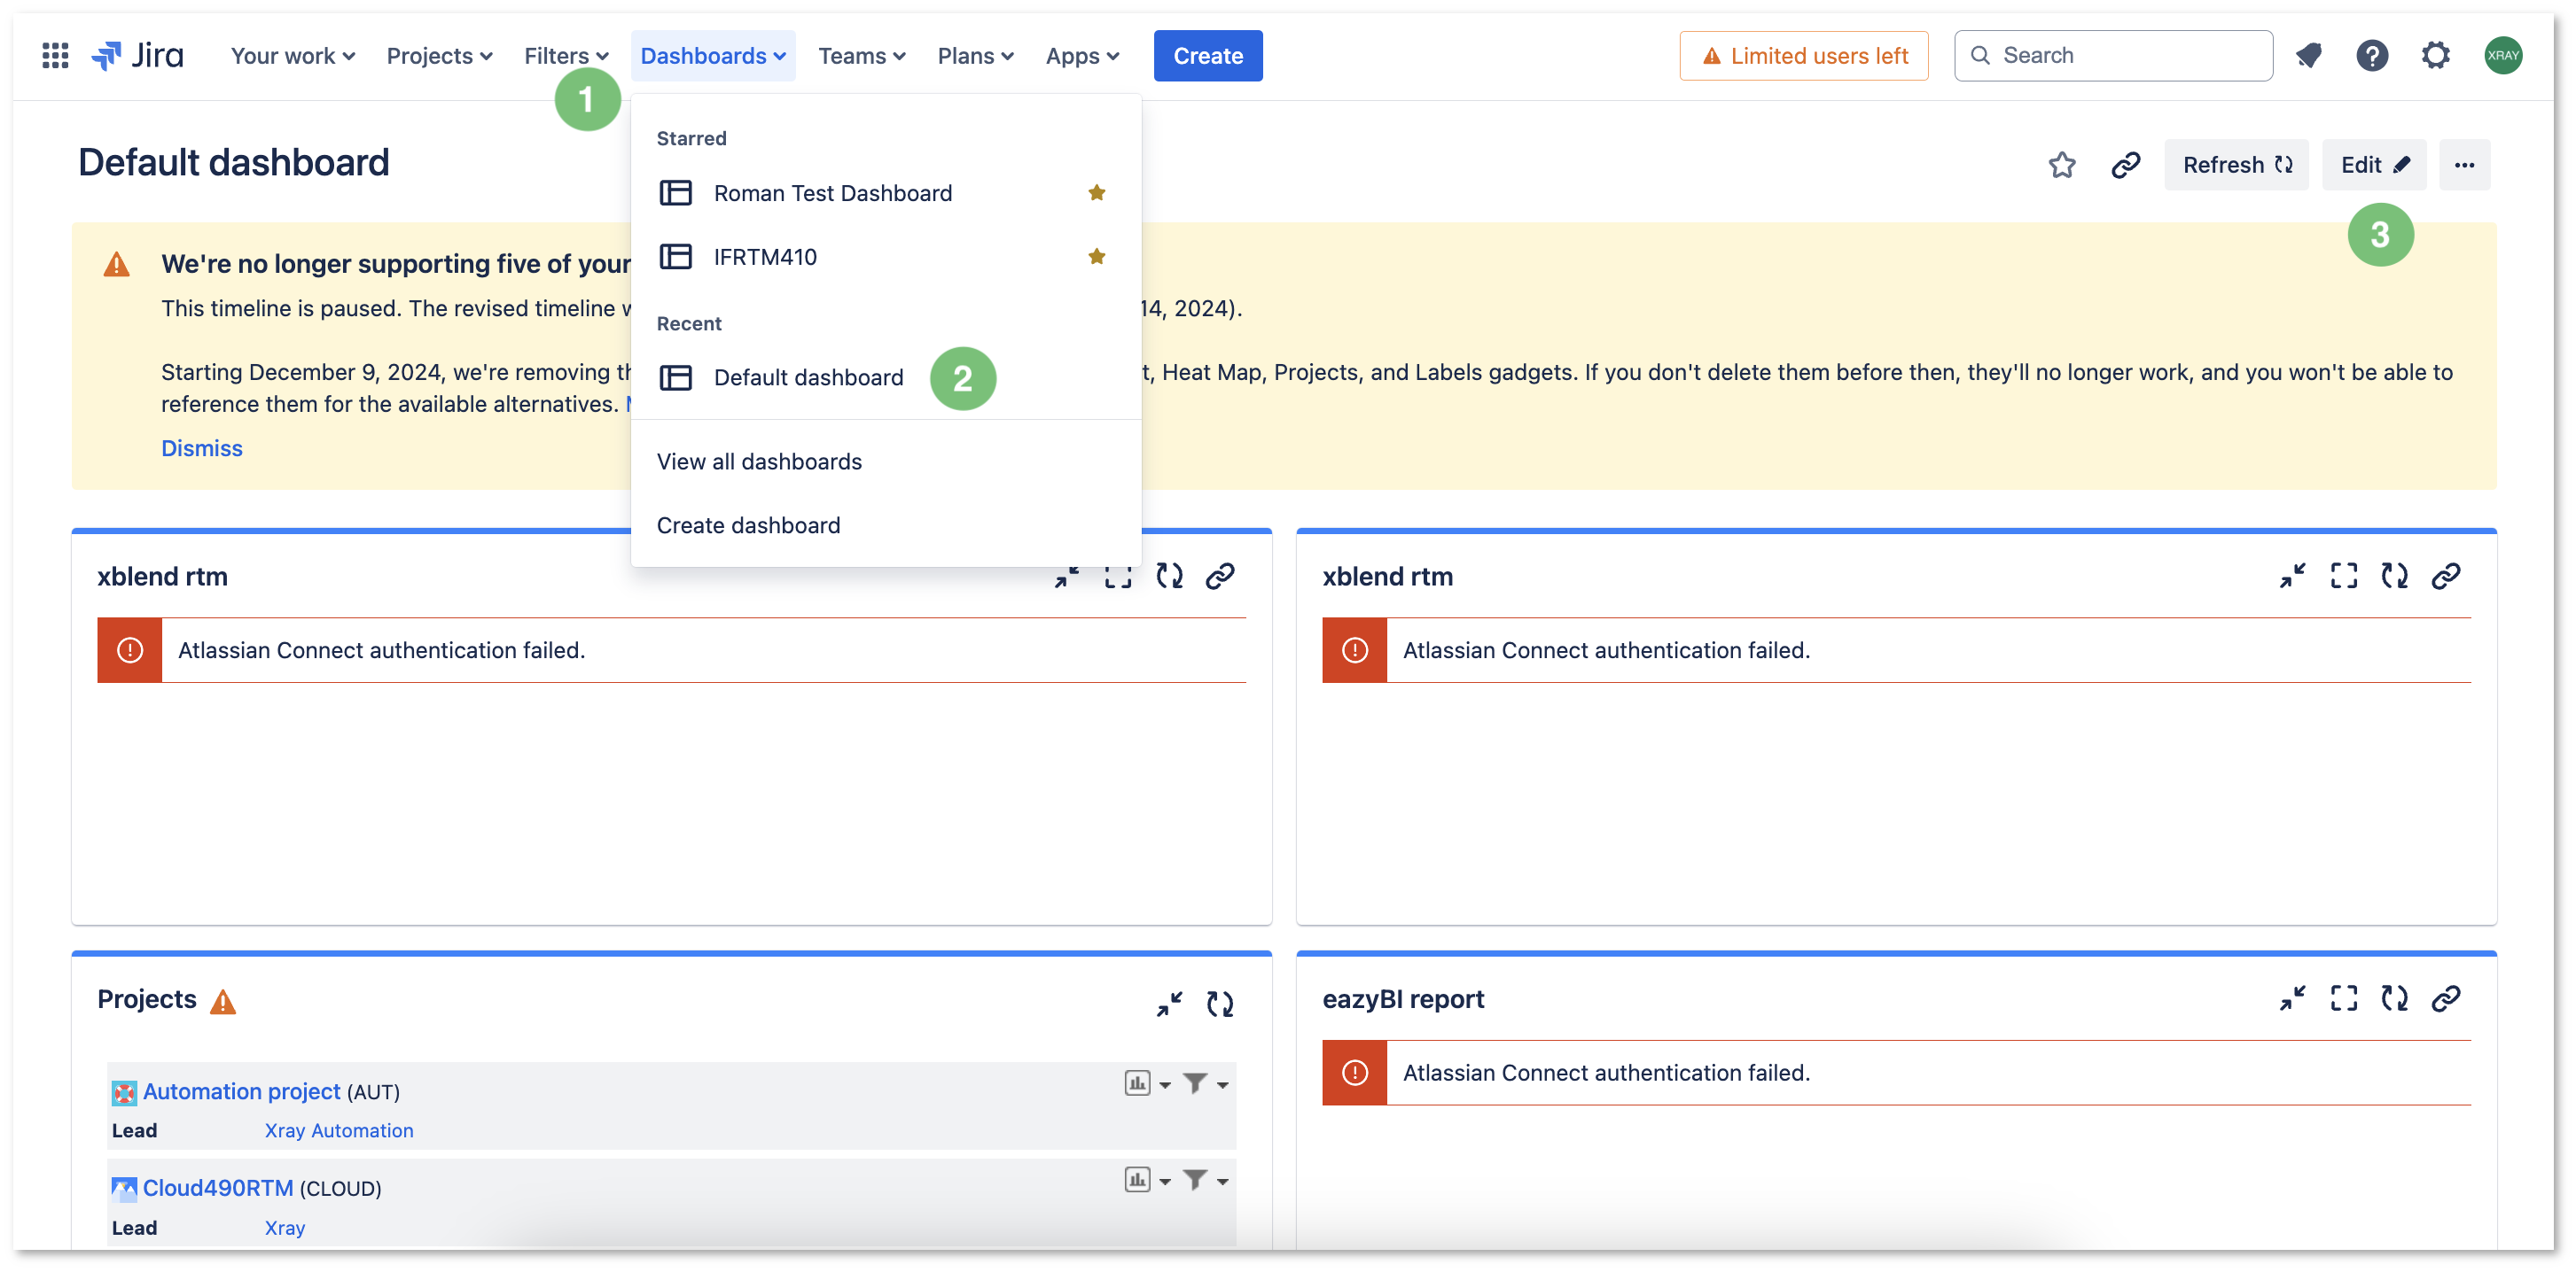Open the app switcher grid icon

(x=55, y=56)
